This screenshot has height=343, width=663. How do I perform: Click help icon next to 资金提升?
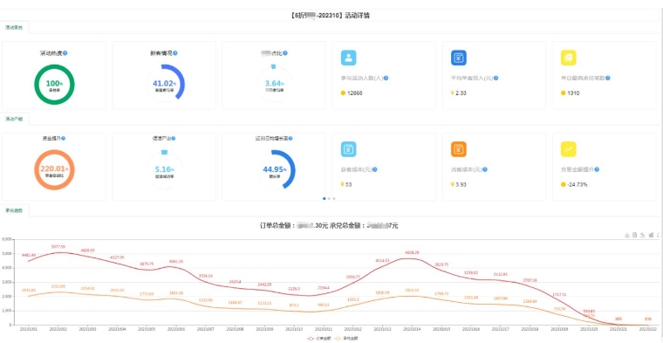point(63,138)
